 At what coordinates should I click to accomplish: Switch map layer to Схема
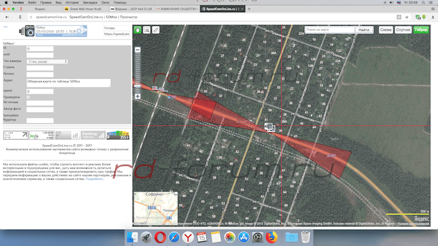pyautogui.click(x=385, y=30)
